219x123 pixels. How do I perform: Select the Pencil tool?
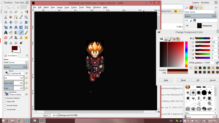coord(21,33)
